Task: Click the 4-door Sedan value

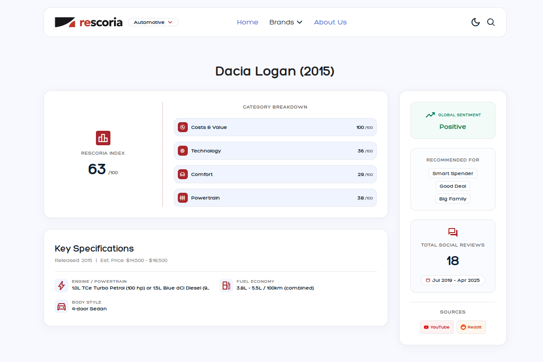Action: click(89, 309)
